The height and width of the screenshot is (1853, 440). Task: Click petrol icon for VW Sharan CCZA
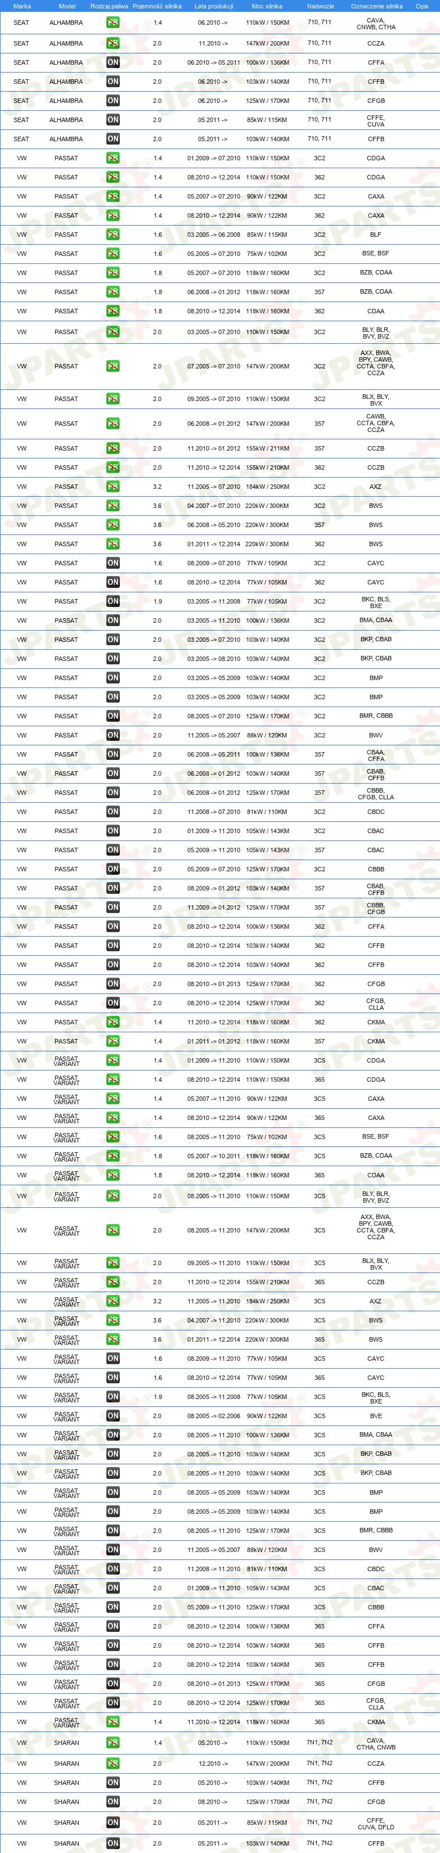113,1764
